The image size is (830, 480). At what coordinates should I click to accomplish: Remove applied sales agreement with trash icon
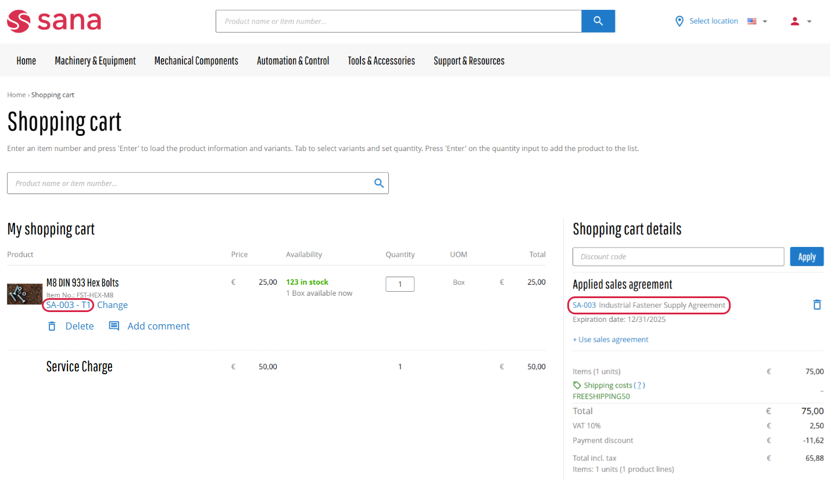(x=817, y=305)
